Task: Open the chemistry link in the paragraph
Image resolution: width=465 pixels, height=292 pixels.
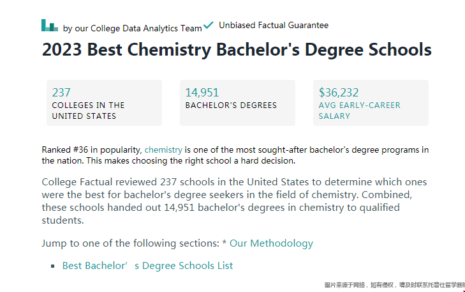Action: point(163,150)
